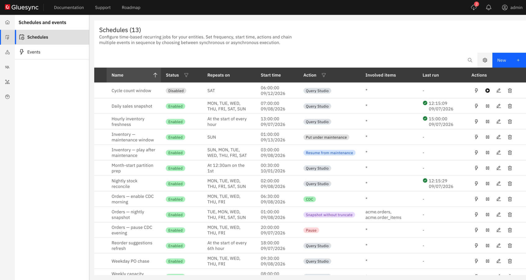Open the shapes icon in left rail

pyautogui.click(x=7, y=52)
